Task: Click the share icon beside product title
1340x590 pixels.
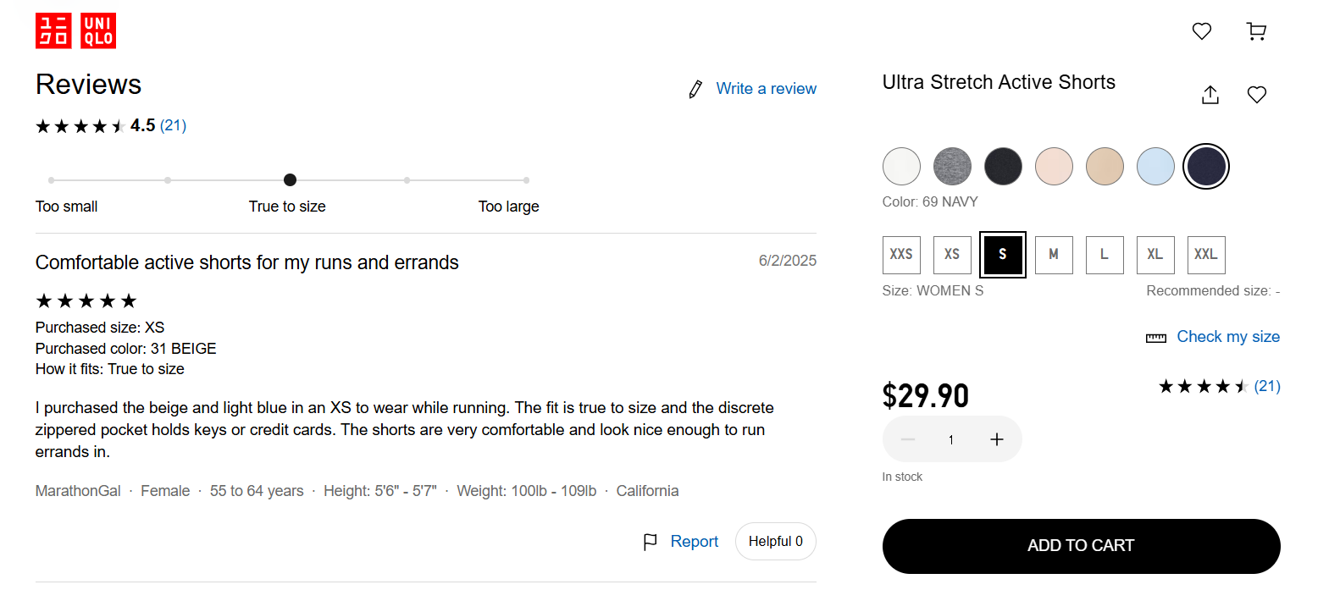Action: [x=1210, y=95]
